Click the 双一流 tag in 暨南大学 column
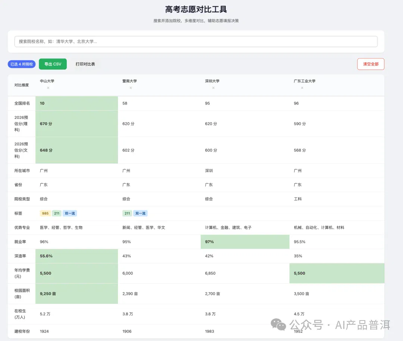 coord(140,213)
